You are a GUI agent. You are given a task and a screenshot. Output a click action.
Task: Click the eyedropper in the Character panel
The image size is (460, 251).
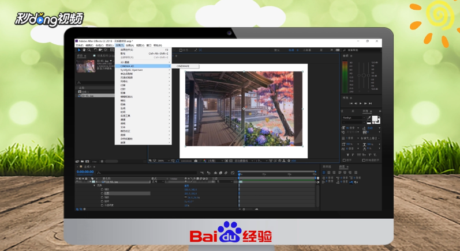click(x=369, y=118)
